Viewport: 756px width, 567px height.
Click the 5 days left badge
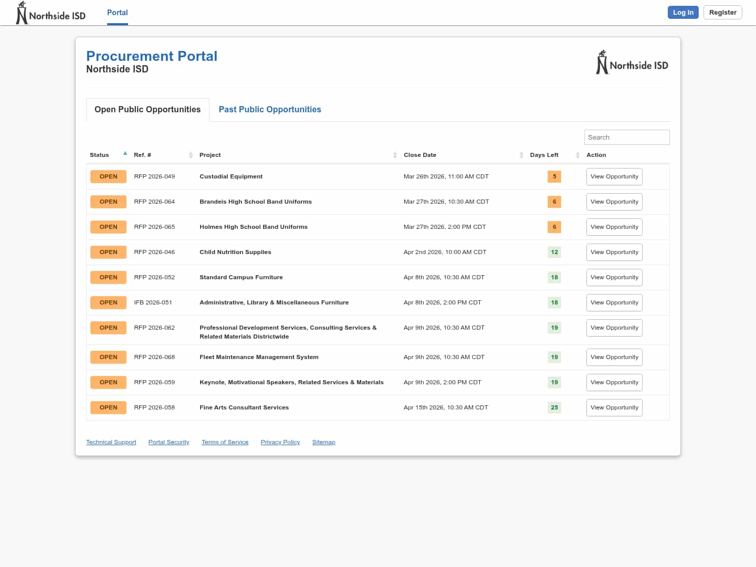[x=554, y=177]
